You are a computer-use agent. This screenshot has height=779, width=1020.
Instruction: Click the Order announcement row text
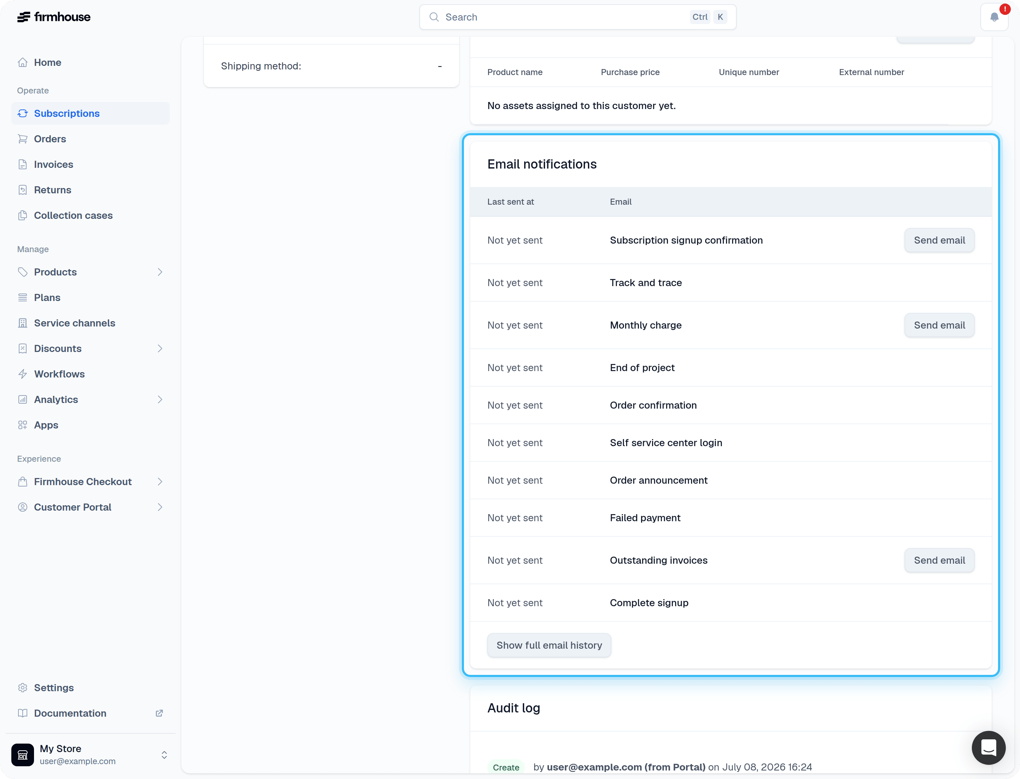tap(659, 480)
